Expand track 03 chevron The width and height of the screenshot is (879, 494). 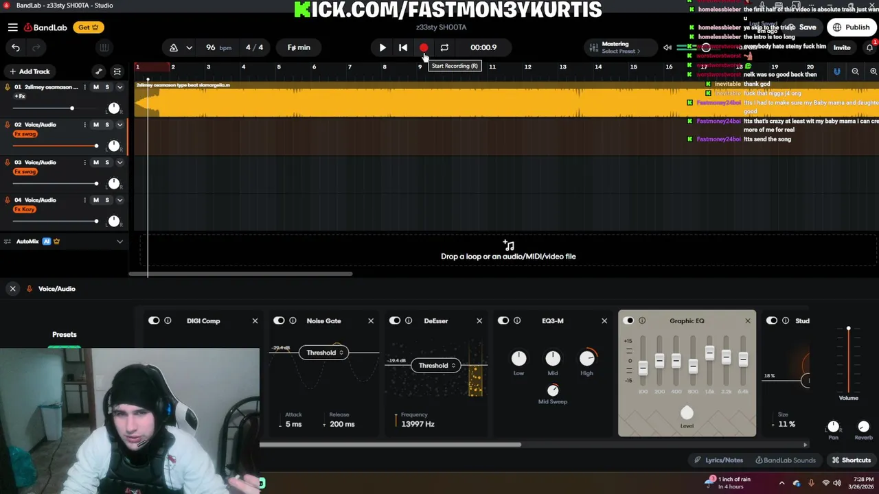[x=119, y=163]
